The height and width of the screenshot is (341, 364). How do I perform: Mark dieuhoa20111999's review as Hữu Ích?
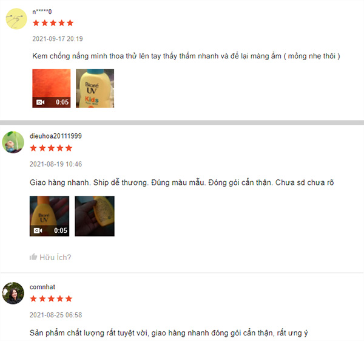coord(50,257)
